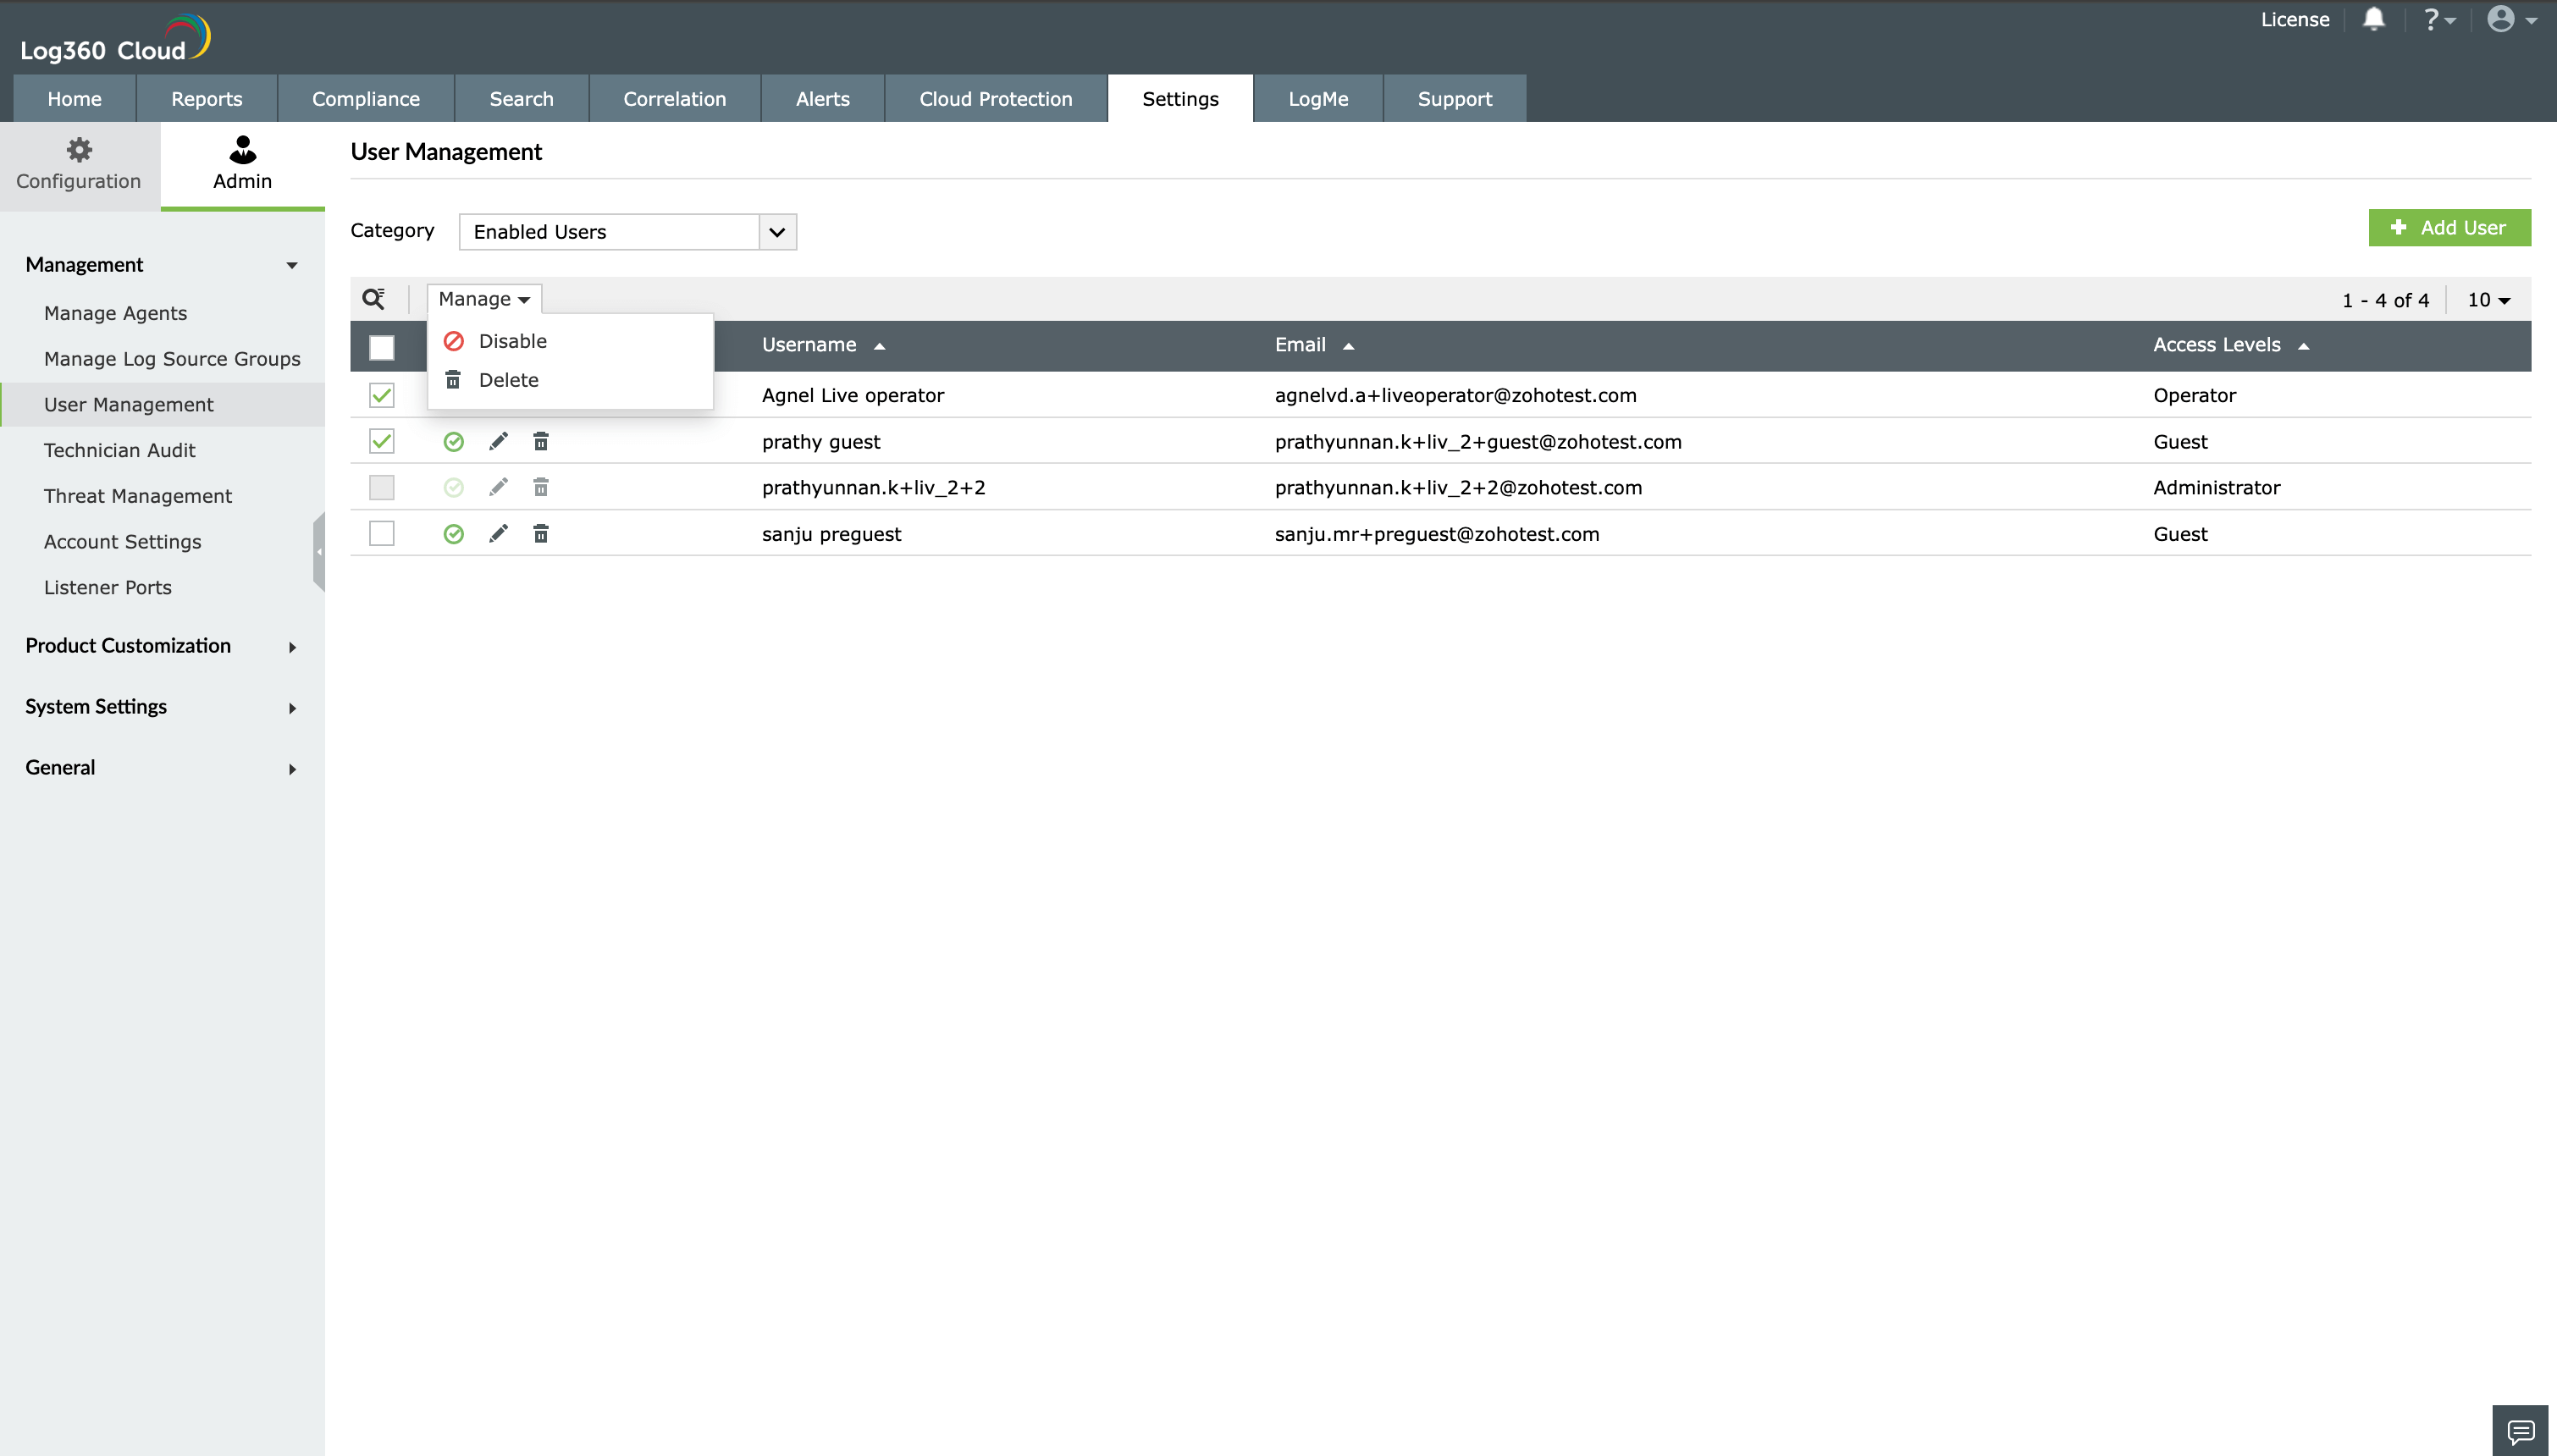
Task: Select the select-all checkbox in table header
Action: click(x=383, y=347)
